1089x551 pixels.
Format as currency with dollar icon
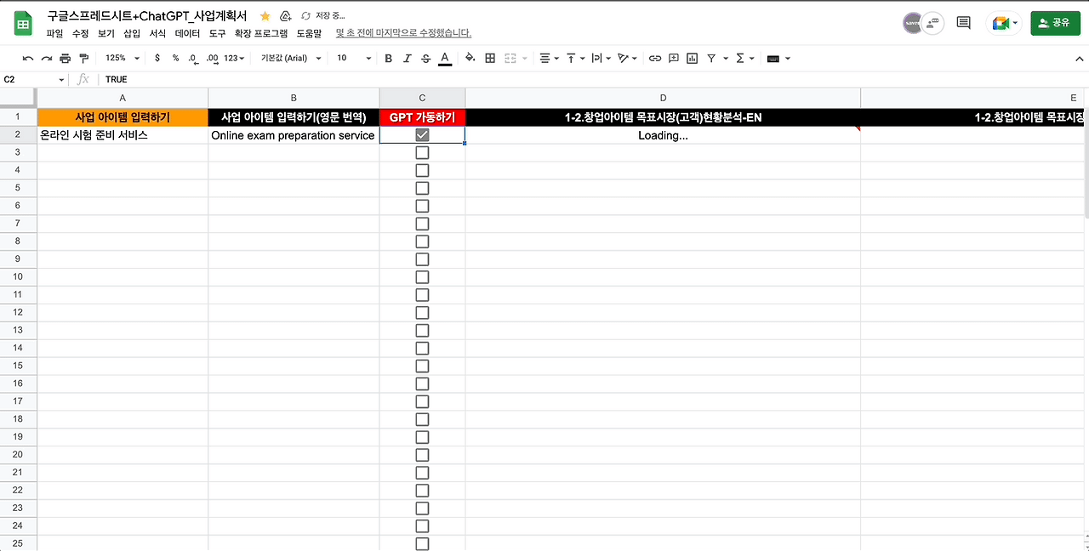pos(157,58)
